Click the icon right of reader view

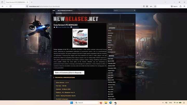tap(147, 6)
